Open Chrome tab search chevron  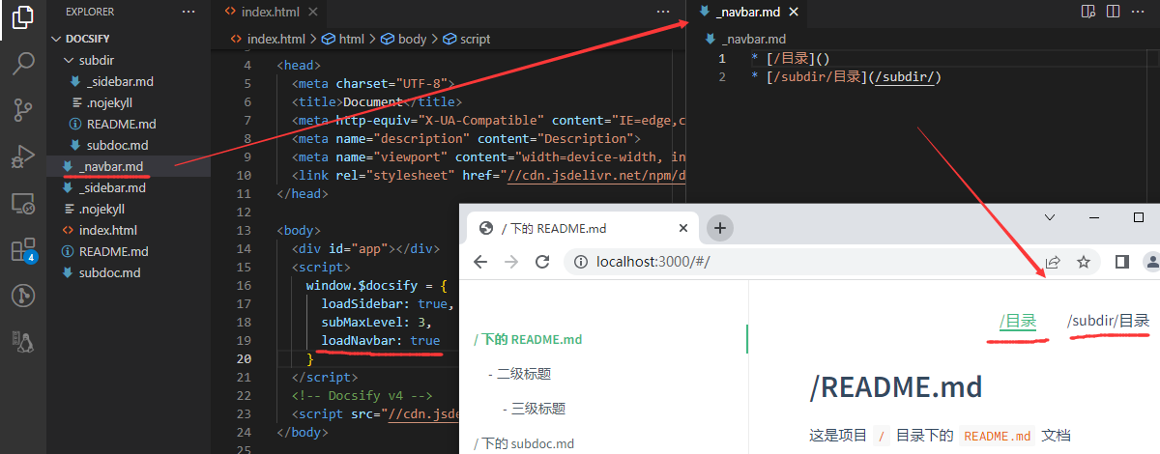pyautogui.click(x=1051, y=217)
